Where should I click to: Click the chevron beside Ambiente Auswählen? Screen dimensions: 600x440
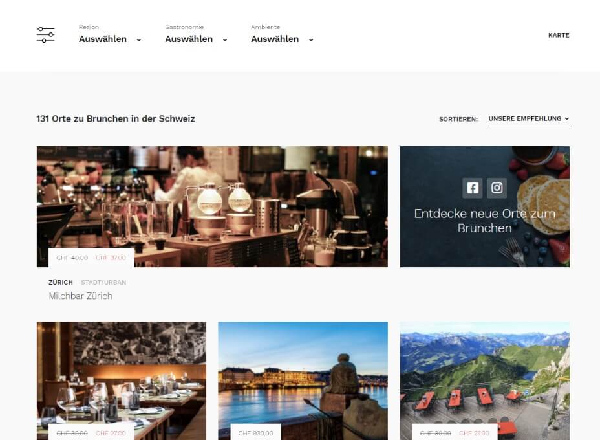pyautogui.click(x=311, y=39)
